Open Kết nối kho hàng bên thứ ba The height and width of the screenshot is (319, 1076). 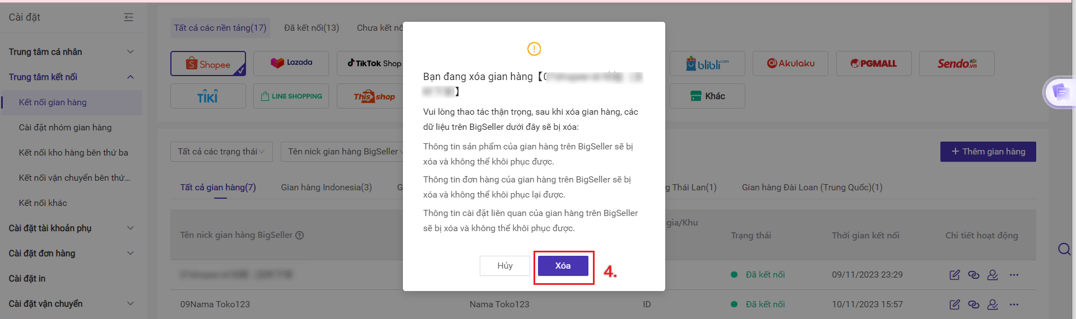73,153
